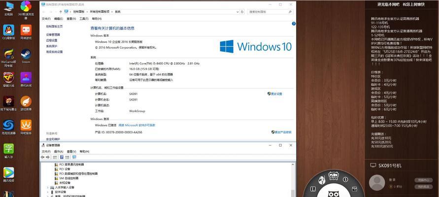
Task: Click the monitor scan icon in Device Manager toolbar
Action: point(74,157)
